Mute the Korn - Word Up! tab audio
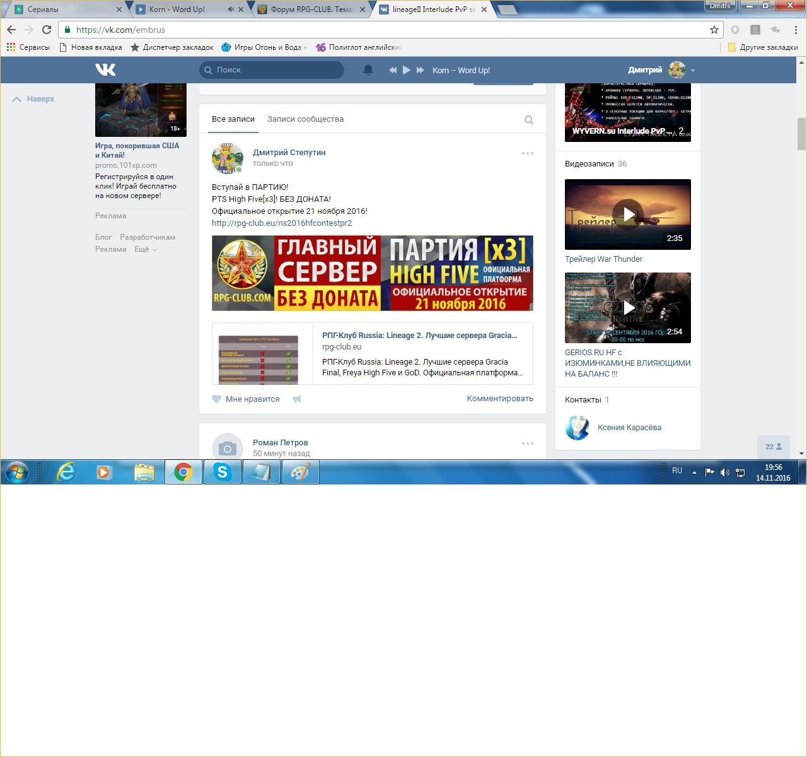Image resolution: width=807 pixels, height=757 pixels. [231, 9]
